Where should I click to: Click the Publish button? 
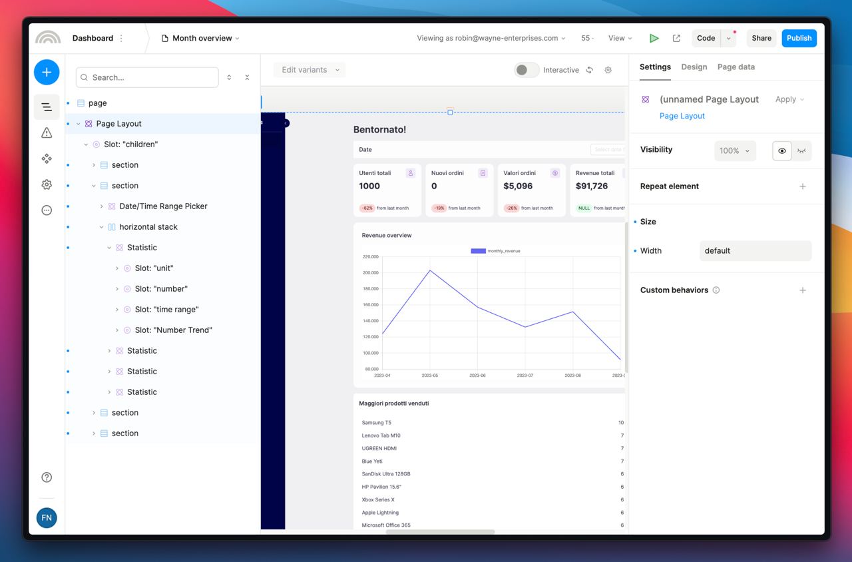[x=799, y=38]
